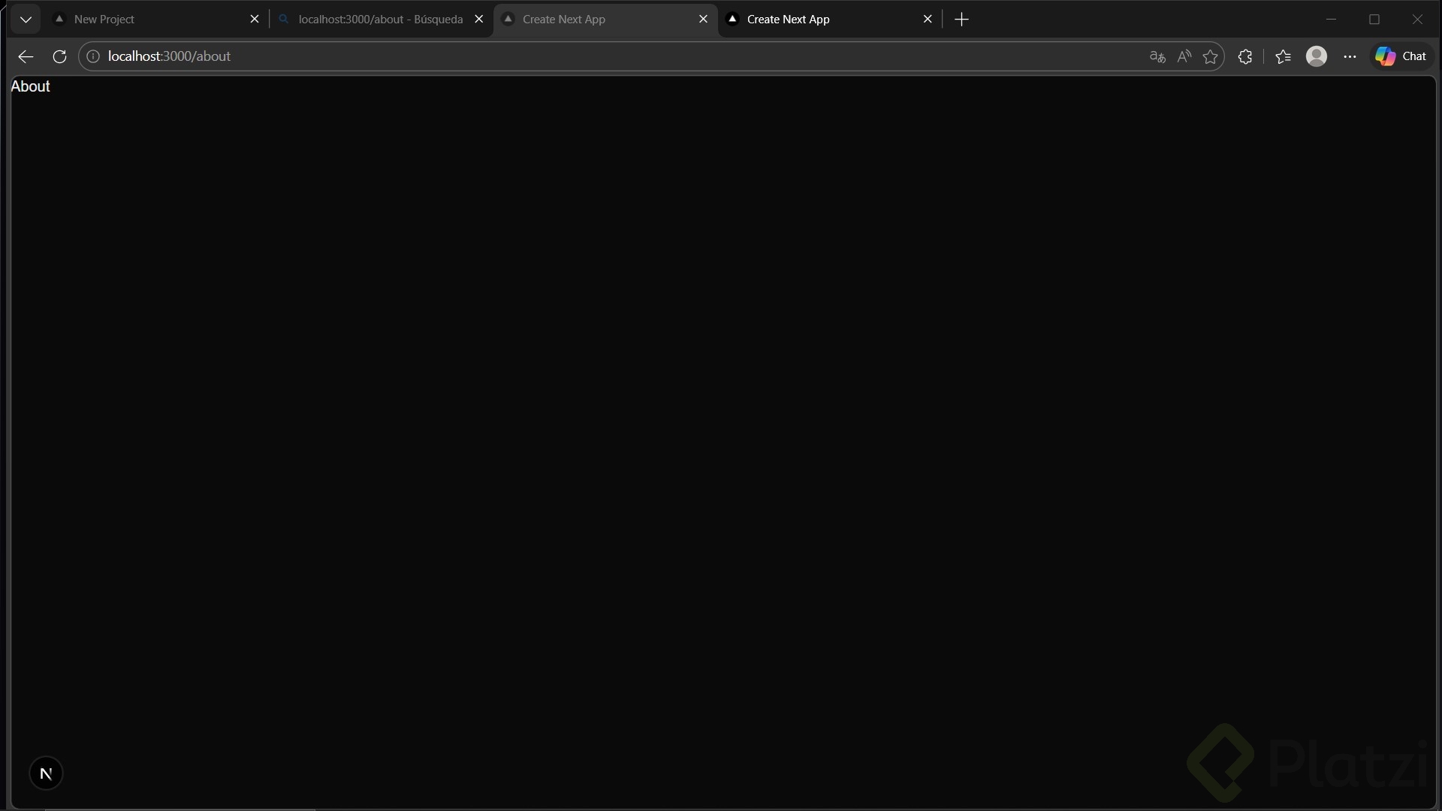Add this page to favorites star
Screen dimensions: 1442x811
(x=1210, y=56)
